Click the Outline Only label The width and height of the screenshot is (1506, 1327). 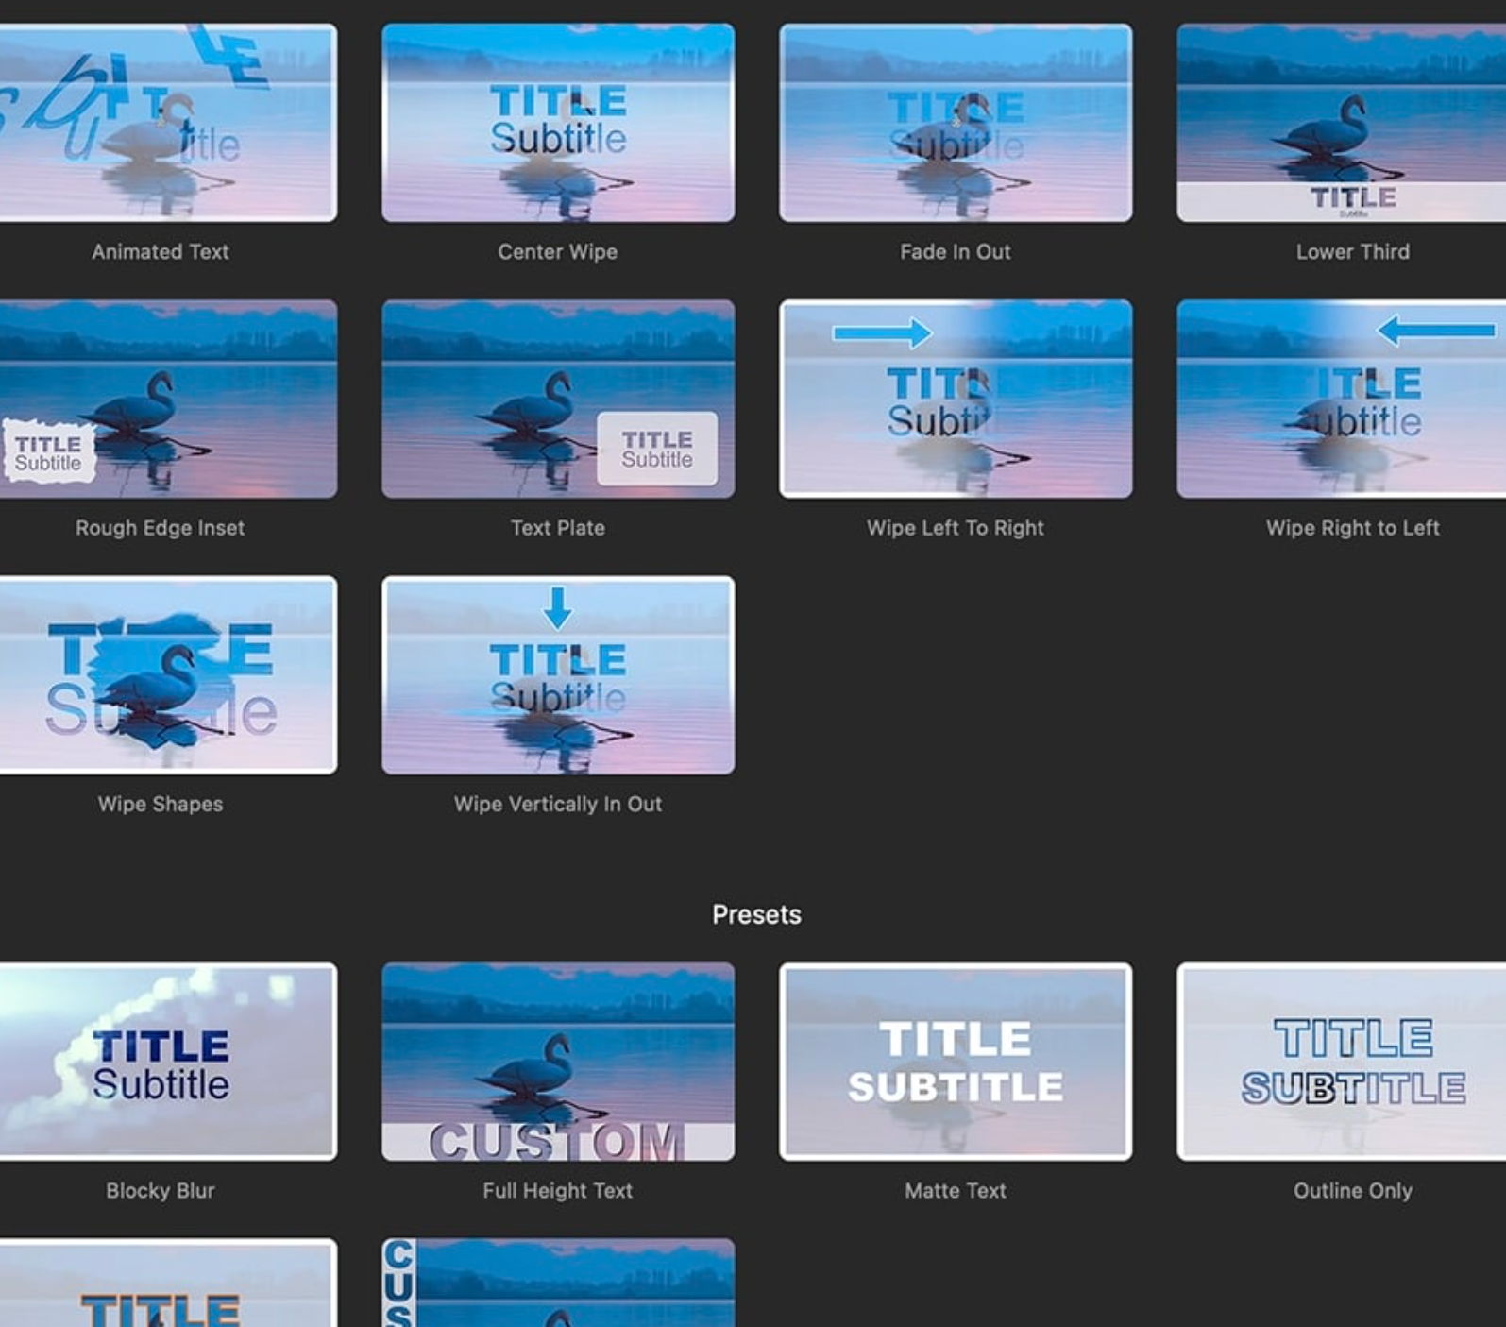click(x=1353, y=1191)
